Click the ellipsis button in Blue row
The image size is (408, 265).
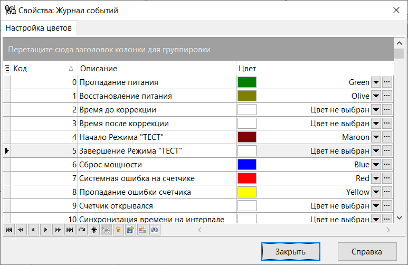point(387,165)
